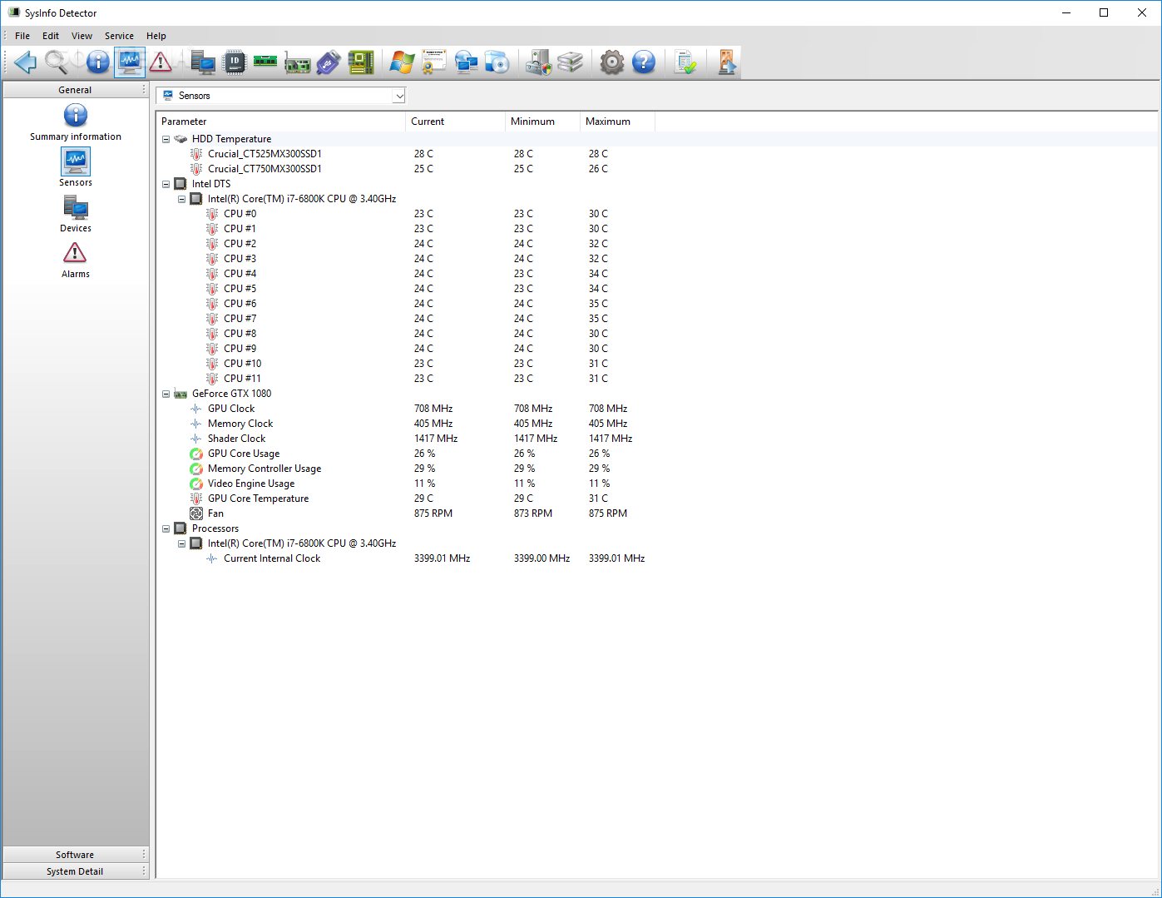Open the disc and box toolbar icon

coord(497,62)
